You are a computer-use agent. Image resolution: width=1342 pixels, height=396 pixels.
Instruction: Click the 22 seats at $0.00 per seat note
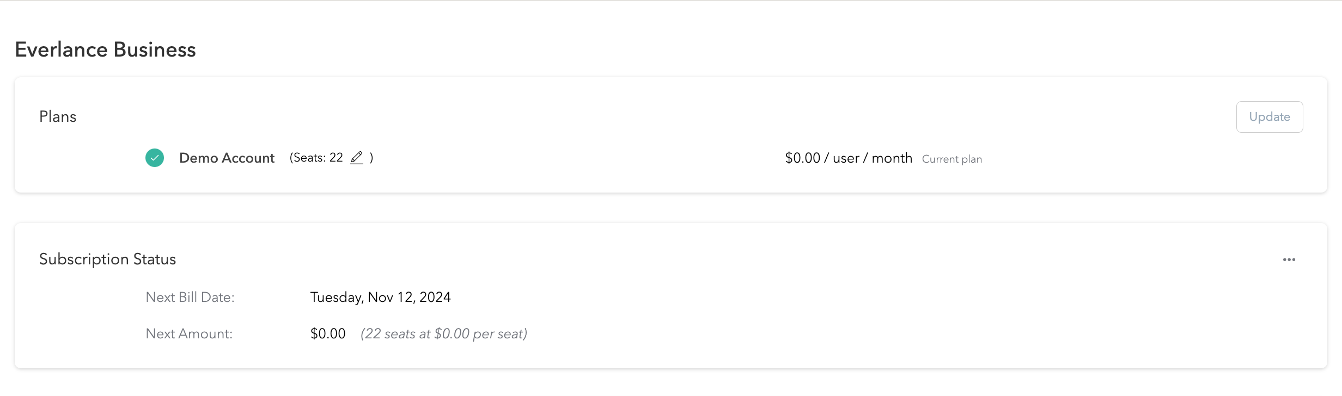(444, 334)
